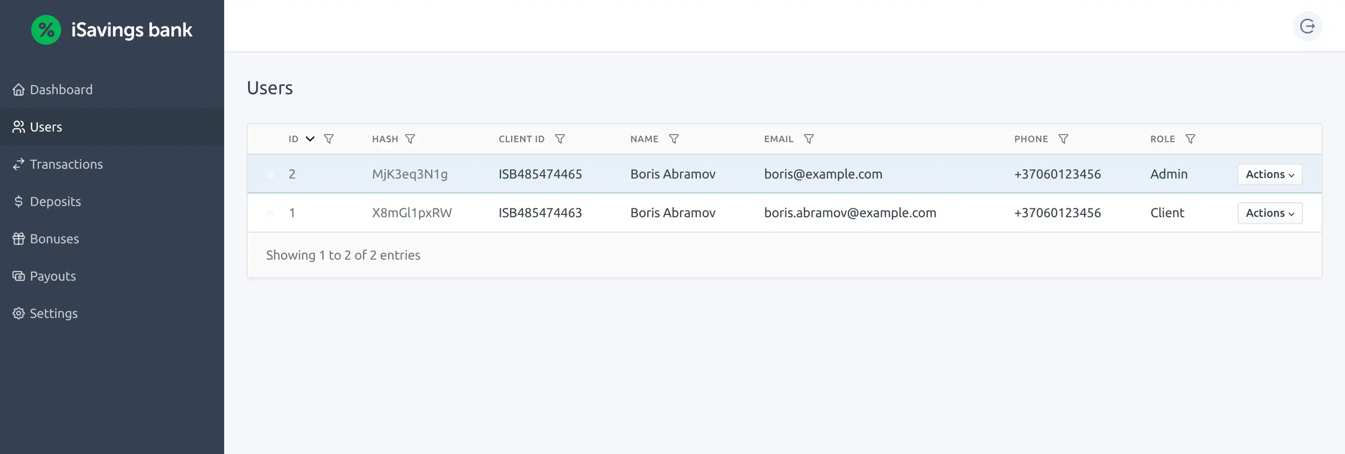
Task: Click the Admin role cell
Action: (x=1168, y=174)
